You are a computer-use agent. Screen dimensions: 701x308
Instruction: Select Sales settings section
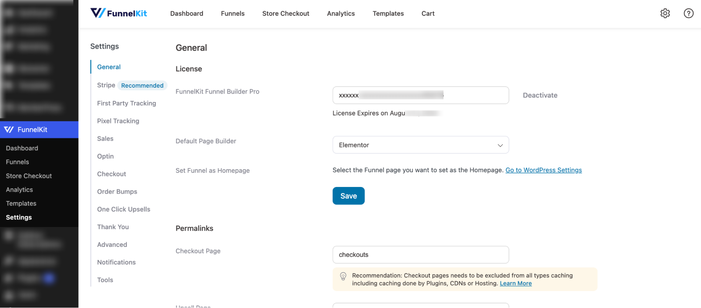[105, 139]
